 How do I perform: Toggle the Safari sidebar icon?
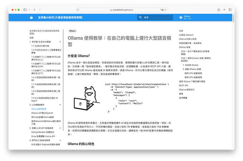tap(25, 10)
